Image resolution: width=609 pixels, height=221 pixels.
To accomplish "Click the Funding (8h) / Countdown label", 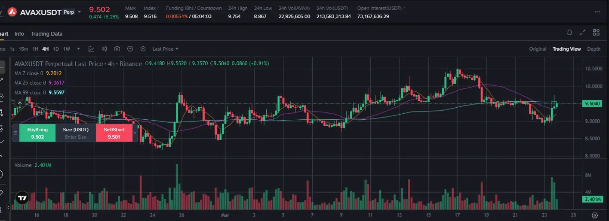I will 194,8.
